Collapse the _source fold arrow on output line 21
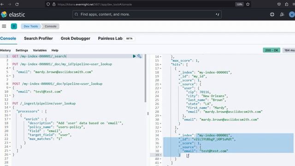This screenshot has height=166, width=295. click(x=160, y=84)
